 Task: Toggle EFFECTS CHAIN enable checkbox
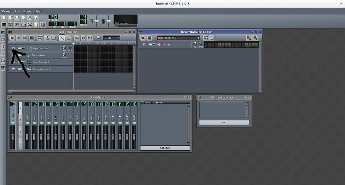pyautogui.click(x=142, y=103)
